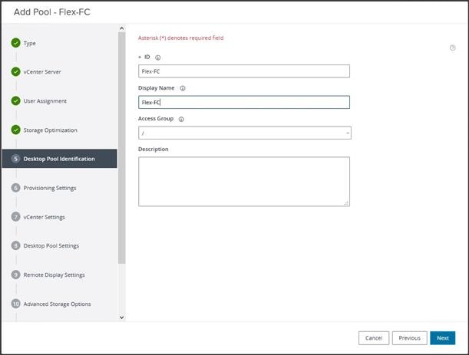Click the 'Asterisk (*) denotes required field' note
Image resolution: width=469 pixels, height=355 pixels.
click(x=180, y=38)
